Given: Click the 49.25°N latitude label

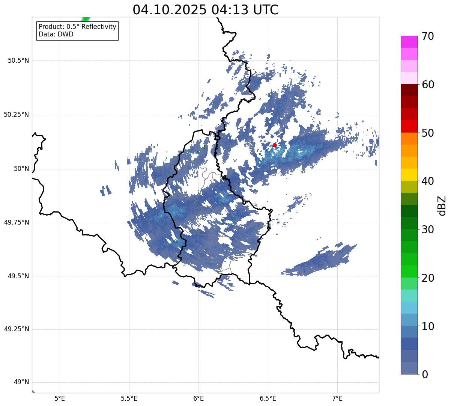Looking at the screenshot, I should click(x=16, y=329).
